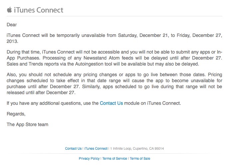Open the footer Contact Us link

(x=73, y=148)
